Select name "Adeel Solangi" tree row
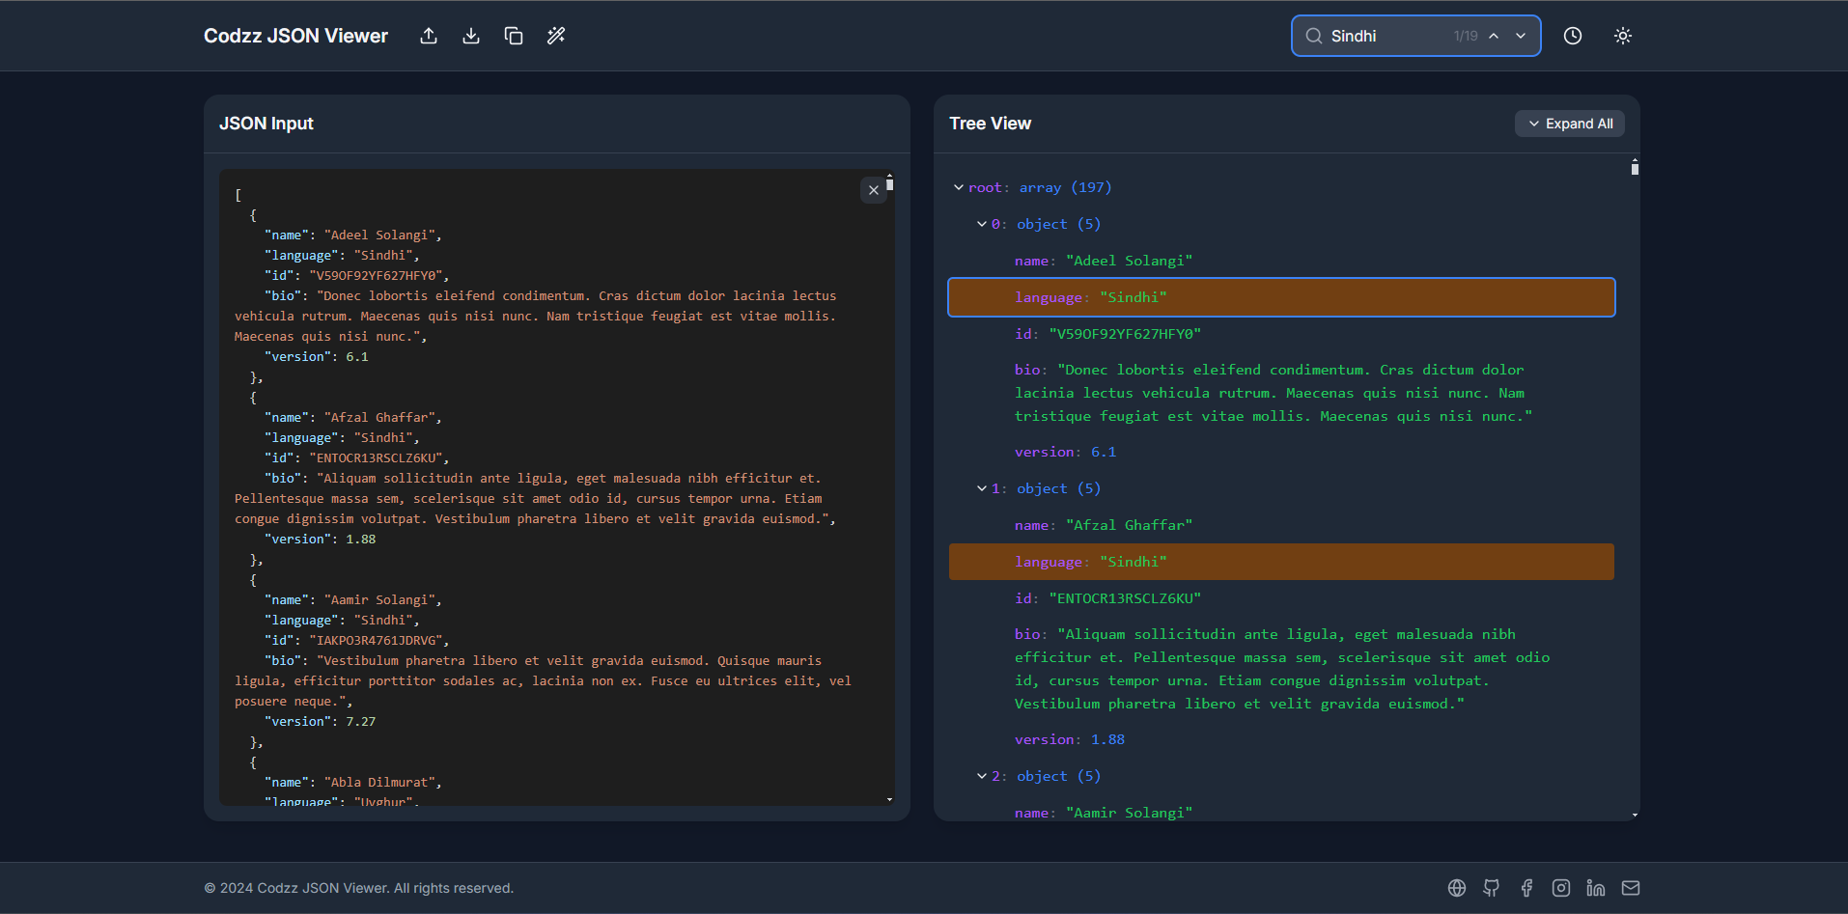 [1281, 261]
